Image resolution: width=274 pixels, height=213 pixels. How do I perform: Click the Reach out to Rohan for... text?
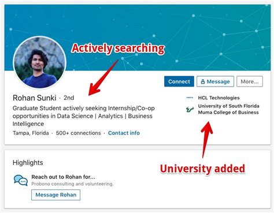pos(63,177)
